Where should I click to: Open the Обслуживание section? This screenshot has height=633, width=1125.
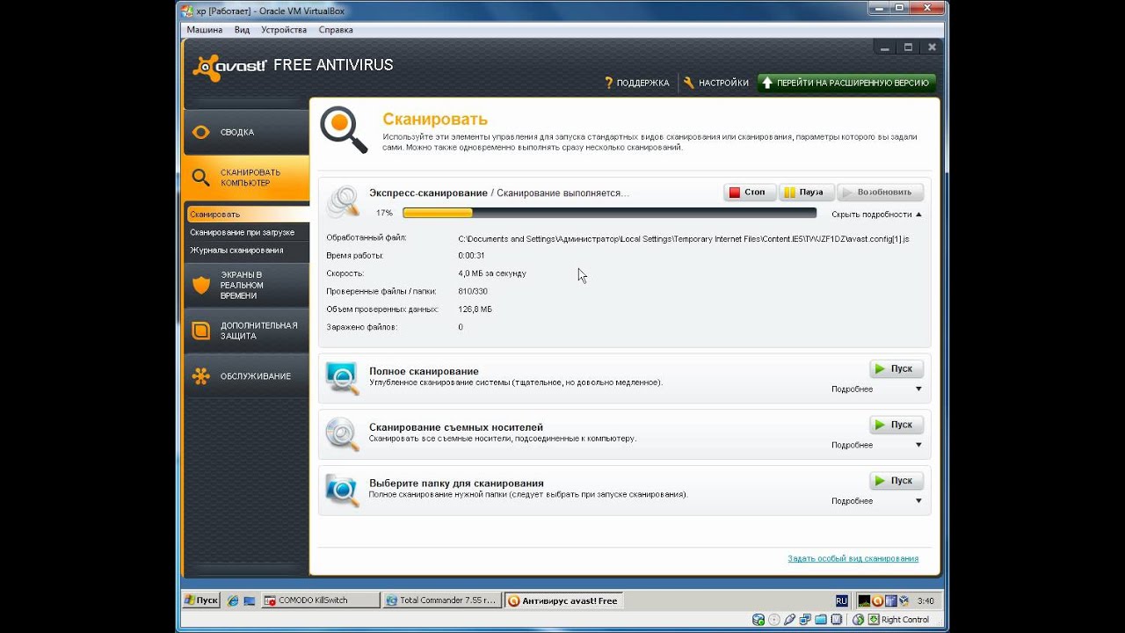point(246,376)
